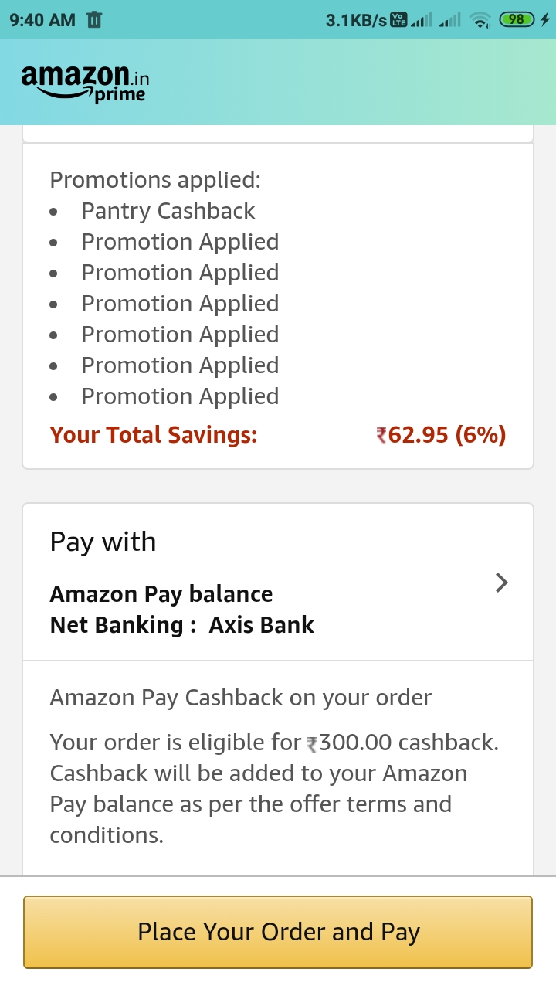Toggle the first Promotion Applied item

[180, 241]
